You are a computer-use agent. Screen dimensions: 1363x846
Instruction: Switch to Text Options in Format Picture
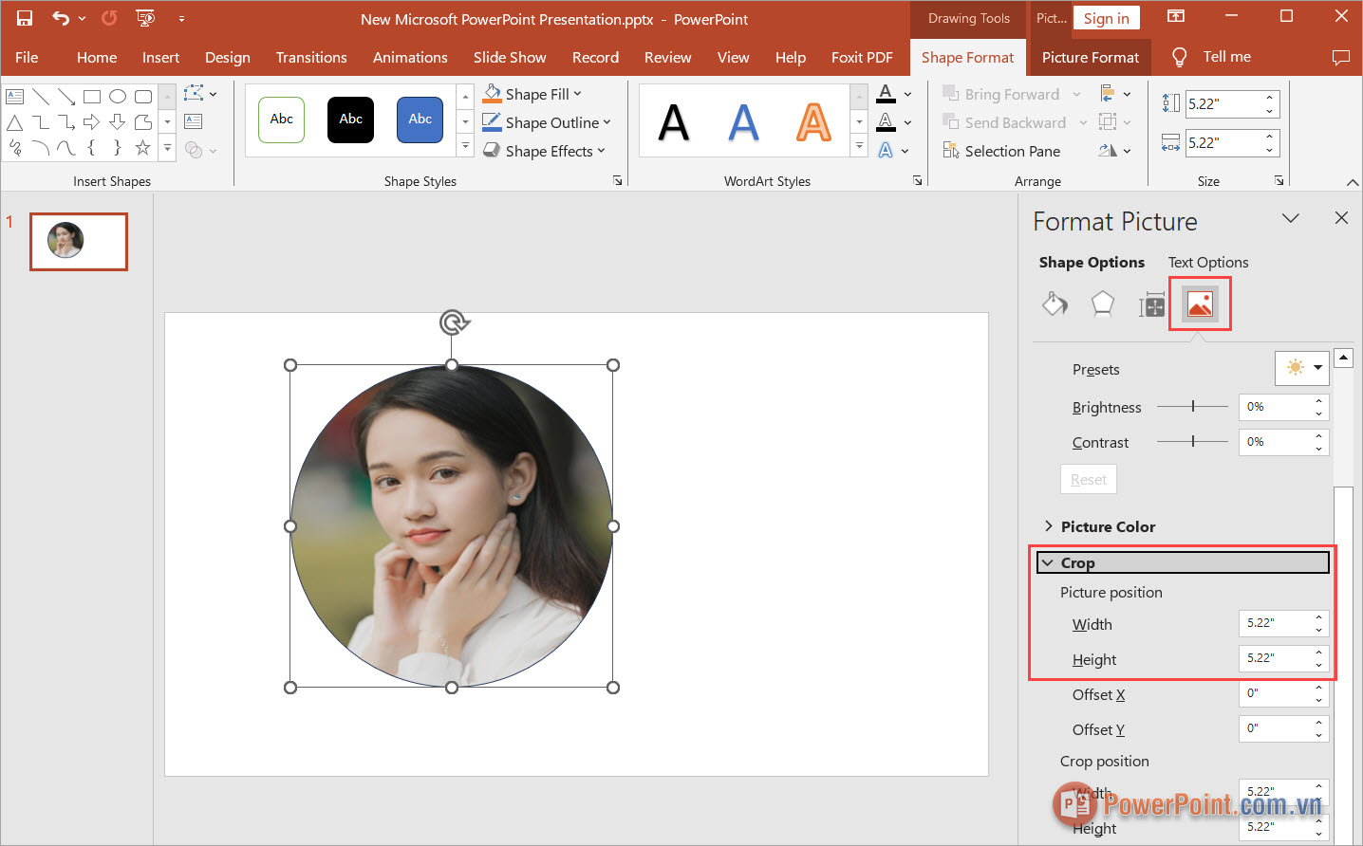point(1207,262)
